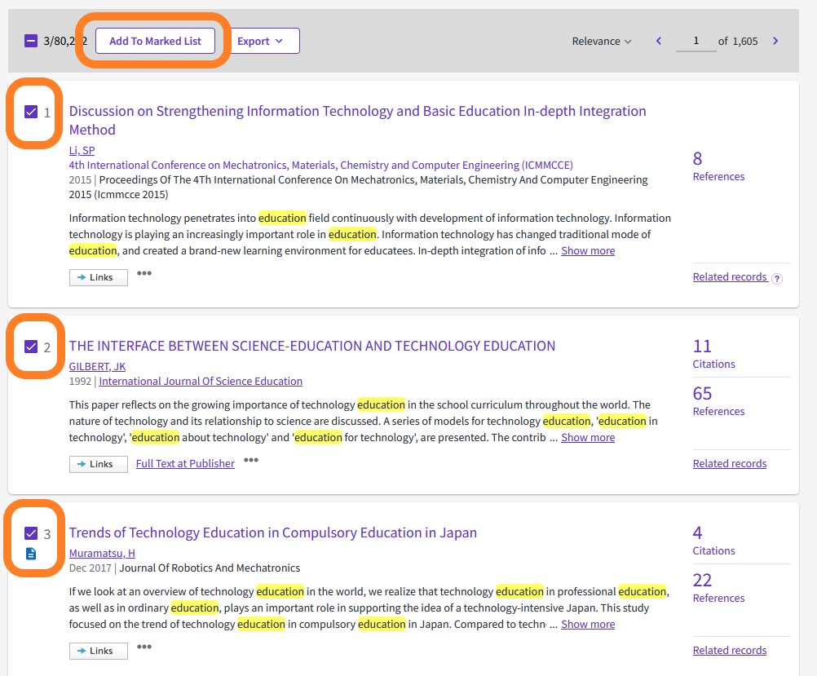Click the page number input field
Screen dimensions: 817x676
(696, 41)
